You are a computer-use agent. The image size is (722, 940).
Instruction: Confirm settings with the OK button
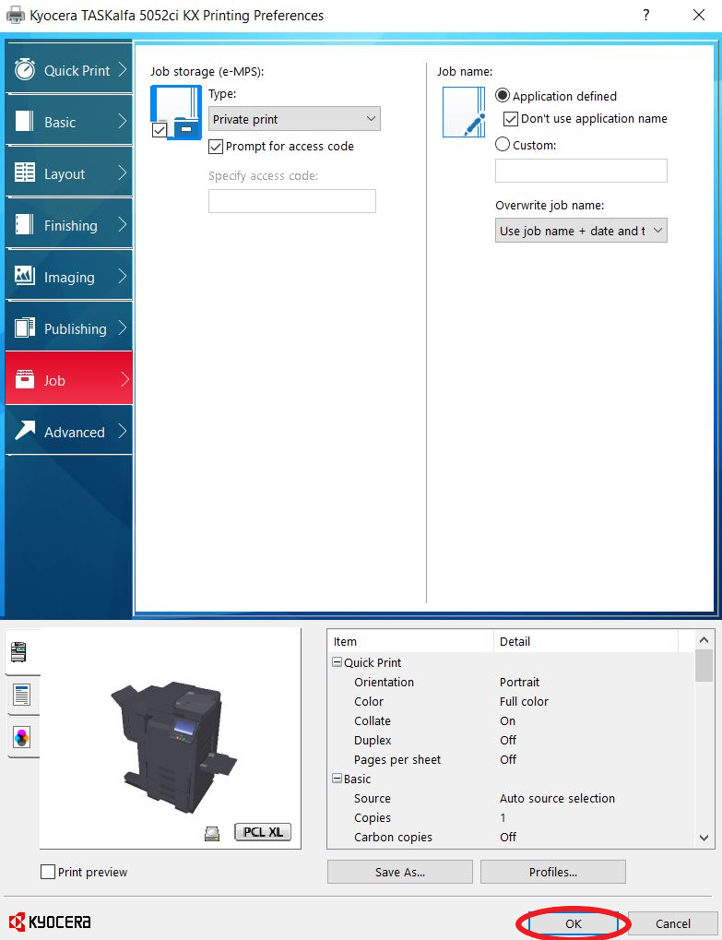coord(573,923)
